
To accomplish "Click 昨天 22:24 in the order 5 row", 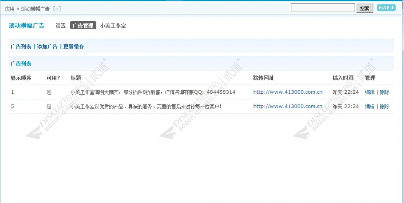I will pyautogui.click(x=345, y=107).
